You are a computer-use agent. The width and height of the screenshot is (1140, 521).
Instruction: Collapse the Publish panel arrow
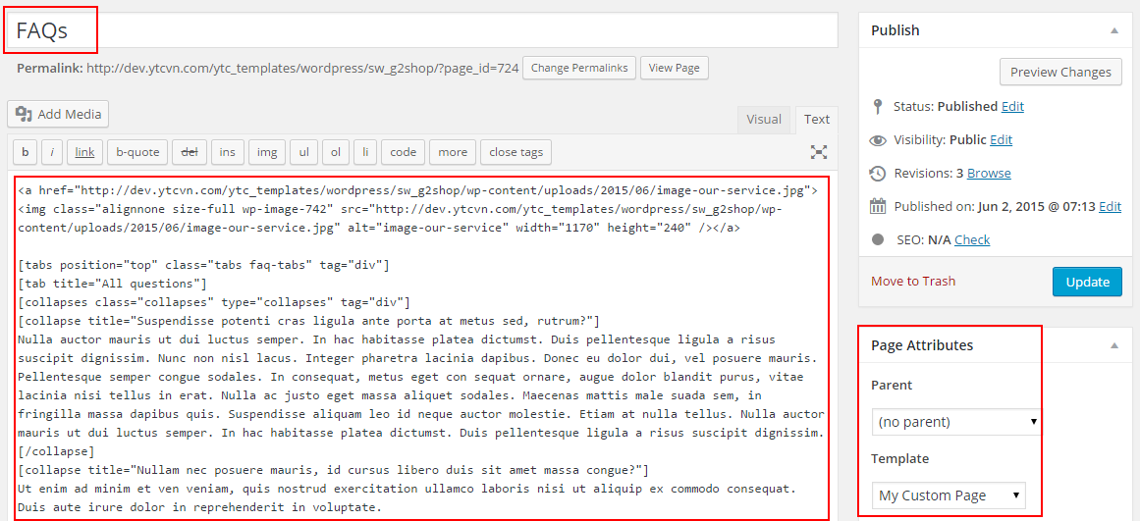tap(1113, 30)
